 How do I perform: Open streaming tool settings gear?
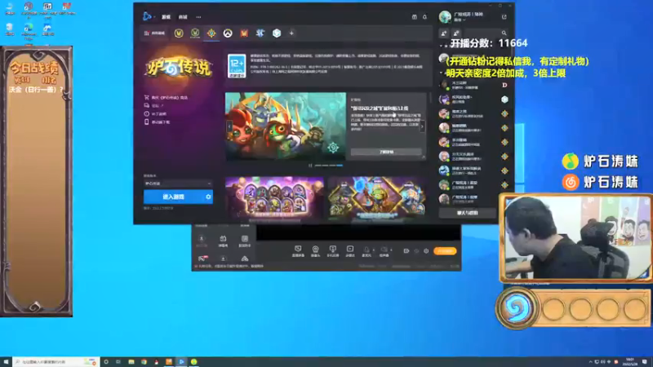(426, 251)
